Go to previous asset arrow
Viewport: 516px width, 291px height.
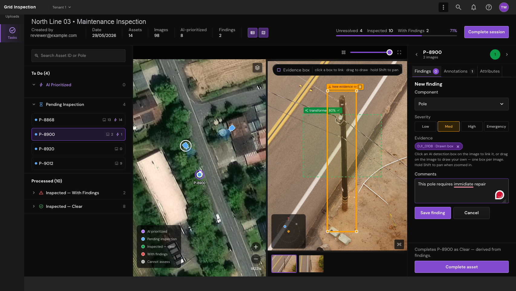tap(416, 54)
